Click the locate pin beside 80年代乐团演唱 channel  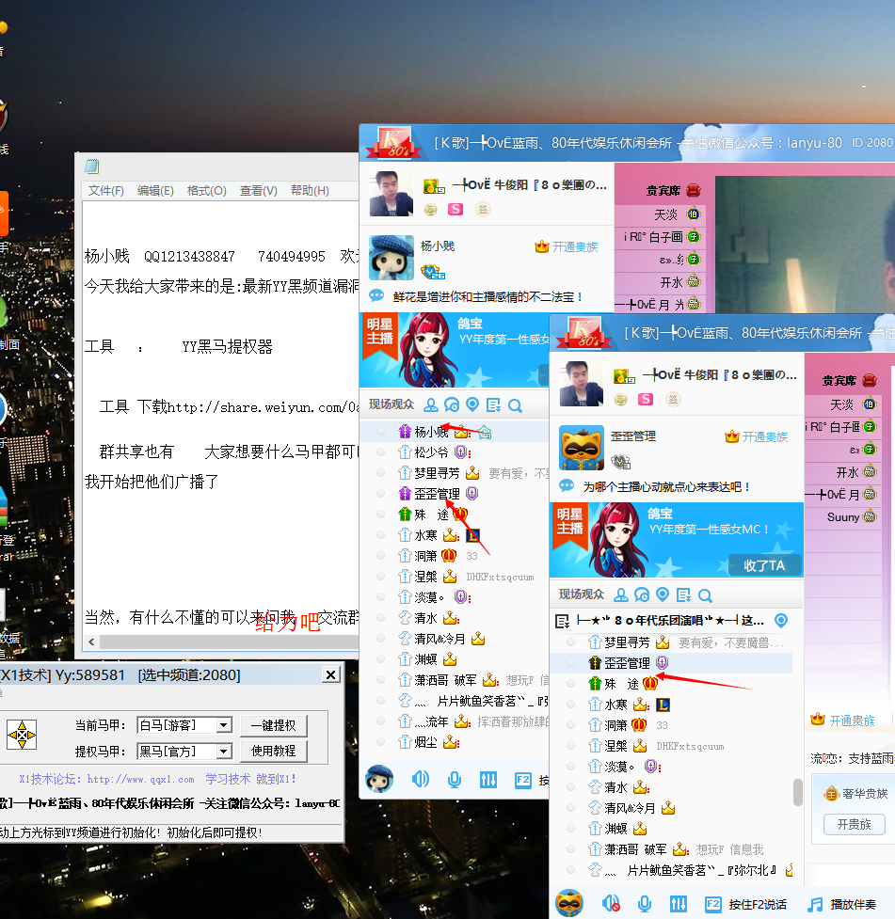click(x=780, y=620)
